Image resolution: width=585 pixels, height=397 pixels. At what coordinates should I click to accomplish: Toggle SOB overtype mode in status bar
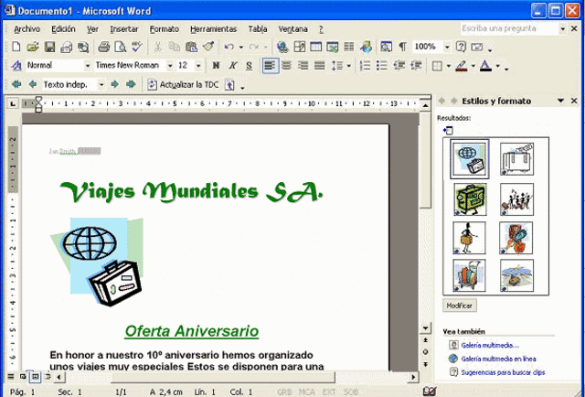point(351,392)
